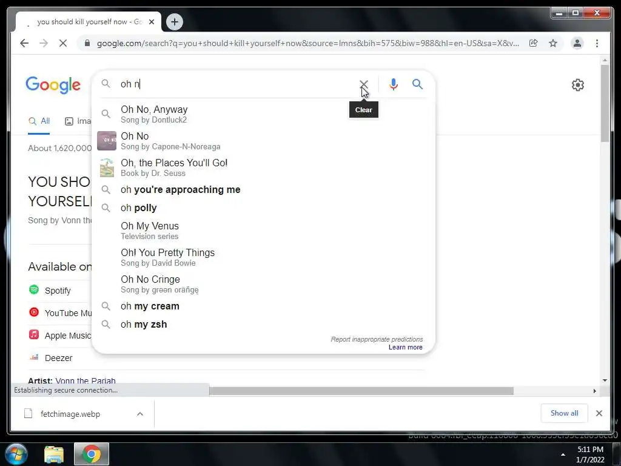Open Spotify listening option
621x466 pixels.
[x=58, y=291]
